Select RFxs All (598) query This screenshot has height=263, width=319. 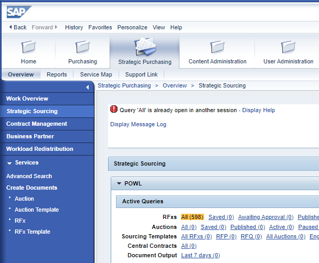tap(192, 217)
